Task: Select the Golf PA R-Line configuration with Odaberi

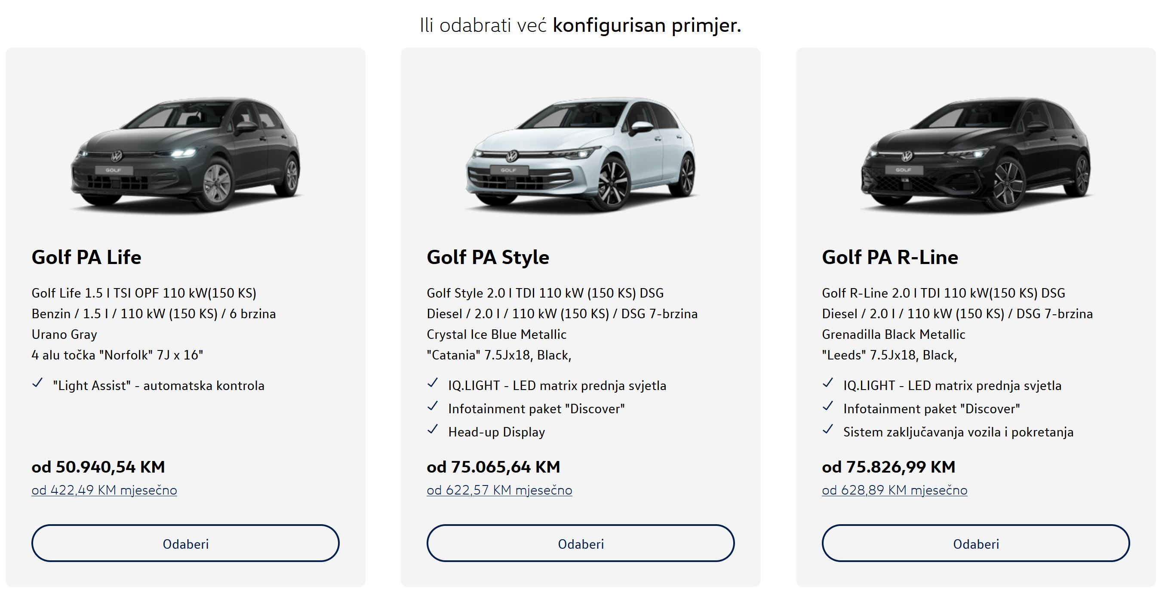Action: click(x=976, y=544)
